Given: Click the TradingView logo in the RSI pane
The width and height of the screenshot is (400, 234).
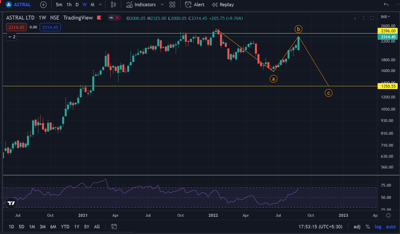Looking at the screenshot, I should [11, 203].
